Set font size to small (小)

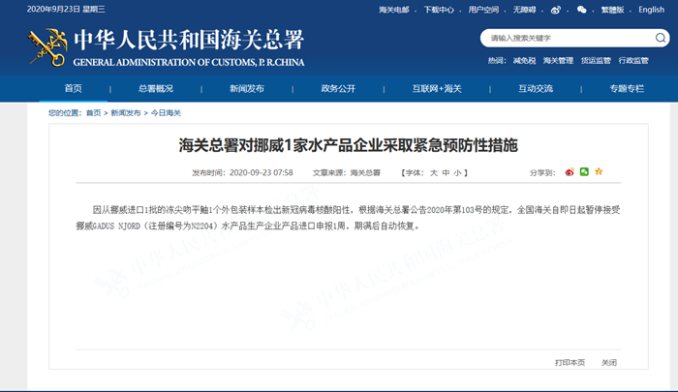coord(457,172)
